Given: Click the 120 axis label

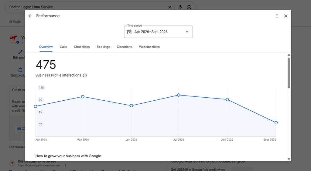Looking at the screenshot, I should click(x=41, y=88).
